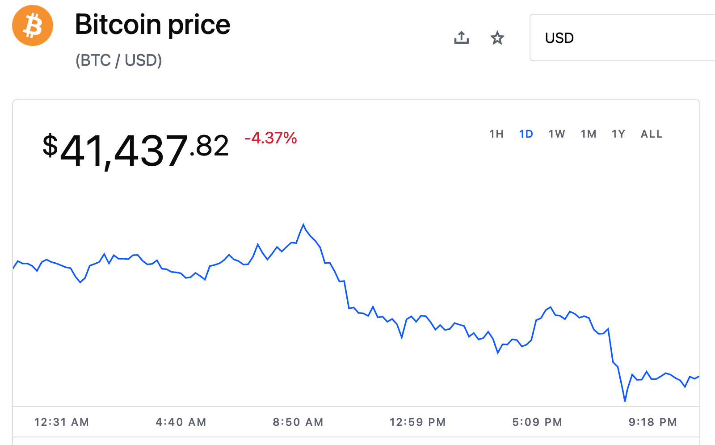
Task: Select the ALL time range
Action: [652, 134]
